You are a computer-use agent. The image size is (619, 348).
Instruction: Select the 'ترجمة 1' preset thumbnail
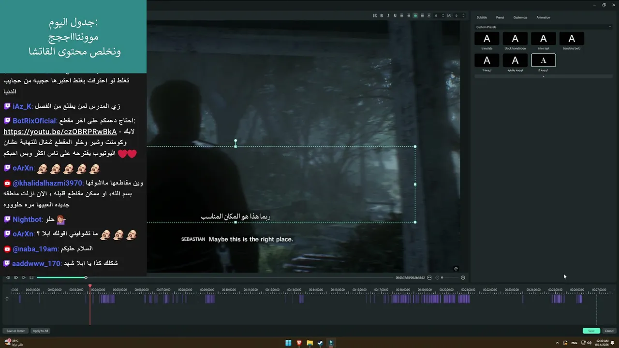[487, 60]
